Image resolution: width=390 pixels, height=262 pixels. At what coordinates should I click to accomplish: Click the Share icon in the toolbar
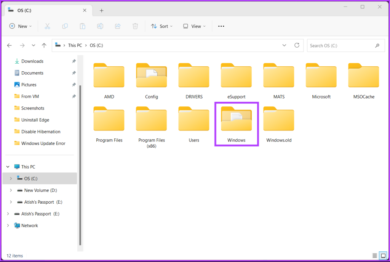tap(117, 26)
